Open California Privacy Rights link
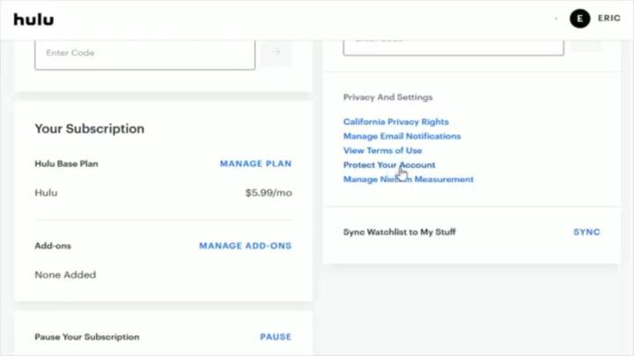The image size is (634, 356). pos(396,122)
